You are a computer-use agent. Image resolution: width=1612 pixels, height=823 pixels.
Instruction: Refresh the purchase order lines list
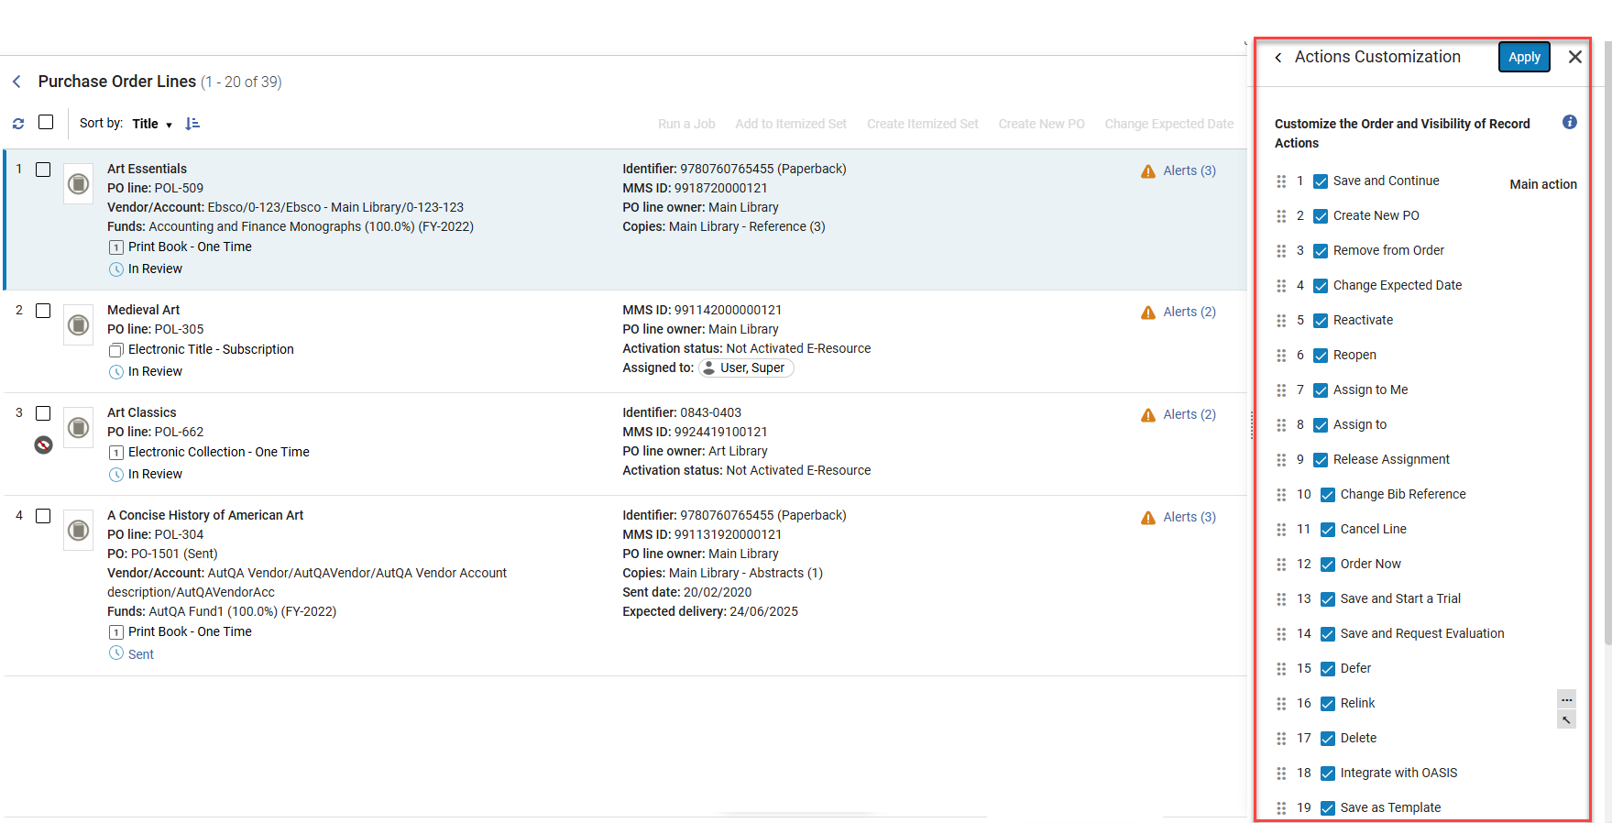click(18, 123)
